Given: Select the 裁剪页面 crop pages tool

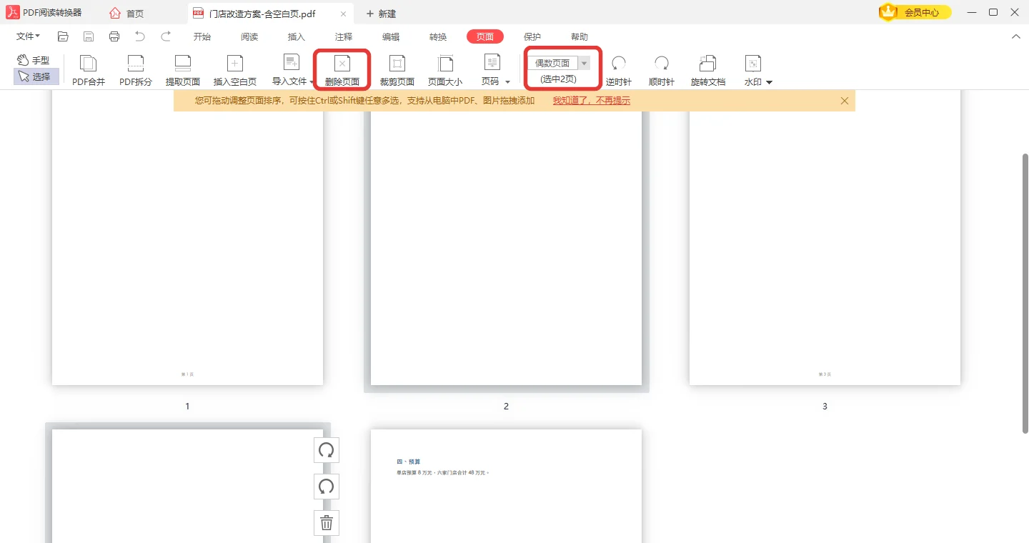Looking at the screenshot, I should (x=397, y=71).
